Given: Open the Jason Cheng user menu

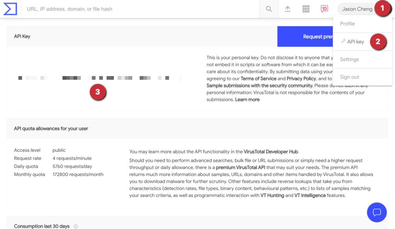Looking at the screenshot, I should coord(357,9).
